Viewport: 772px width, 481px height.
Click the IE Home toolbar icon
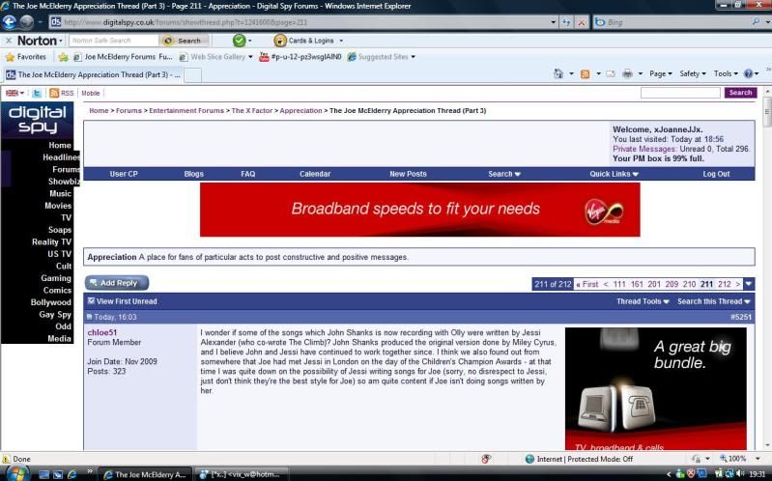click(559, 74)
